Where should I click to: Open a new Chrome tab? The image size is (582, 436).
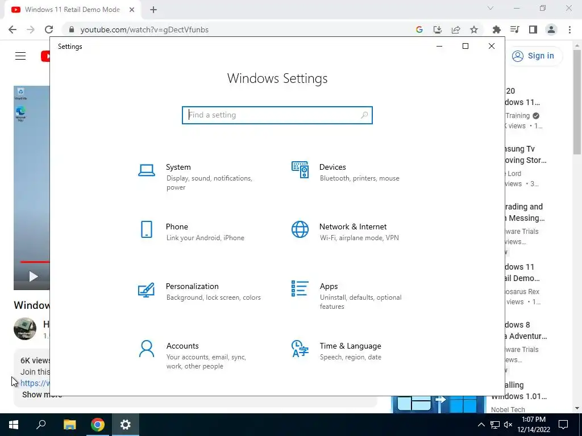click(x=153, y=10)
